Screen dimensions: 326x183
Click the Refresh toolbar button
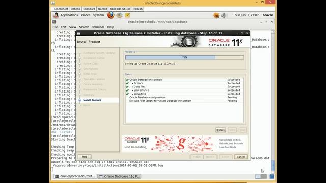138,9
